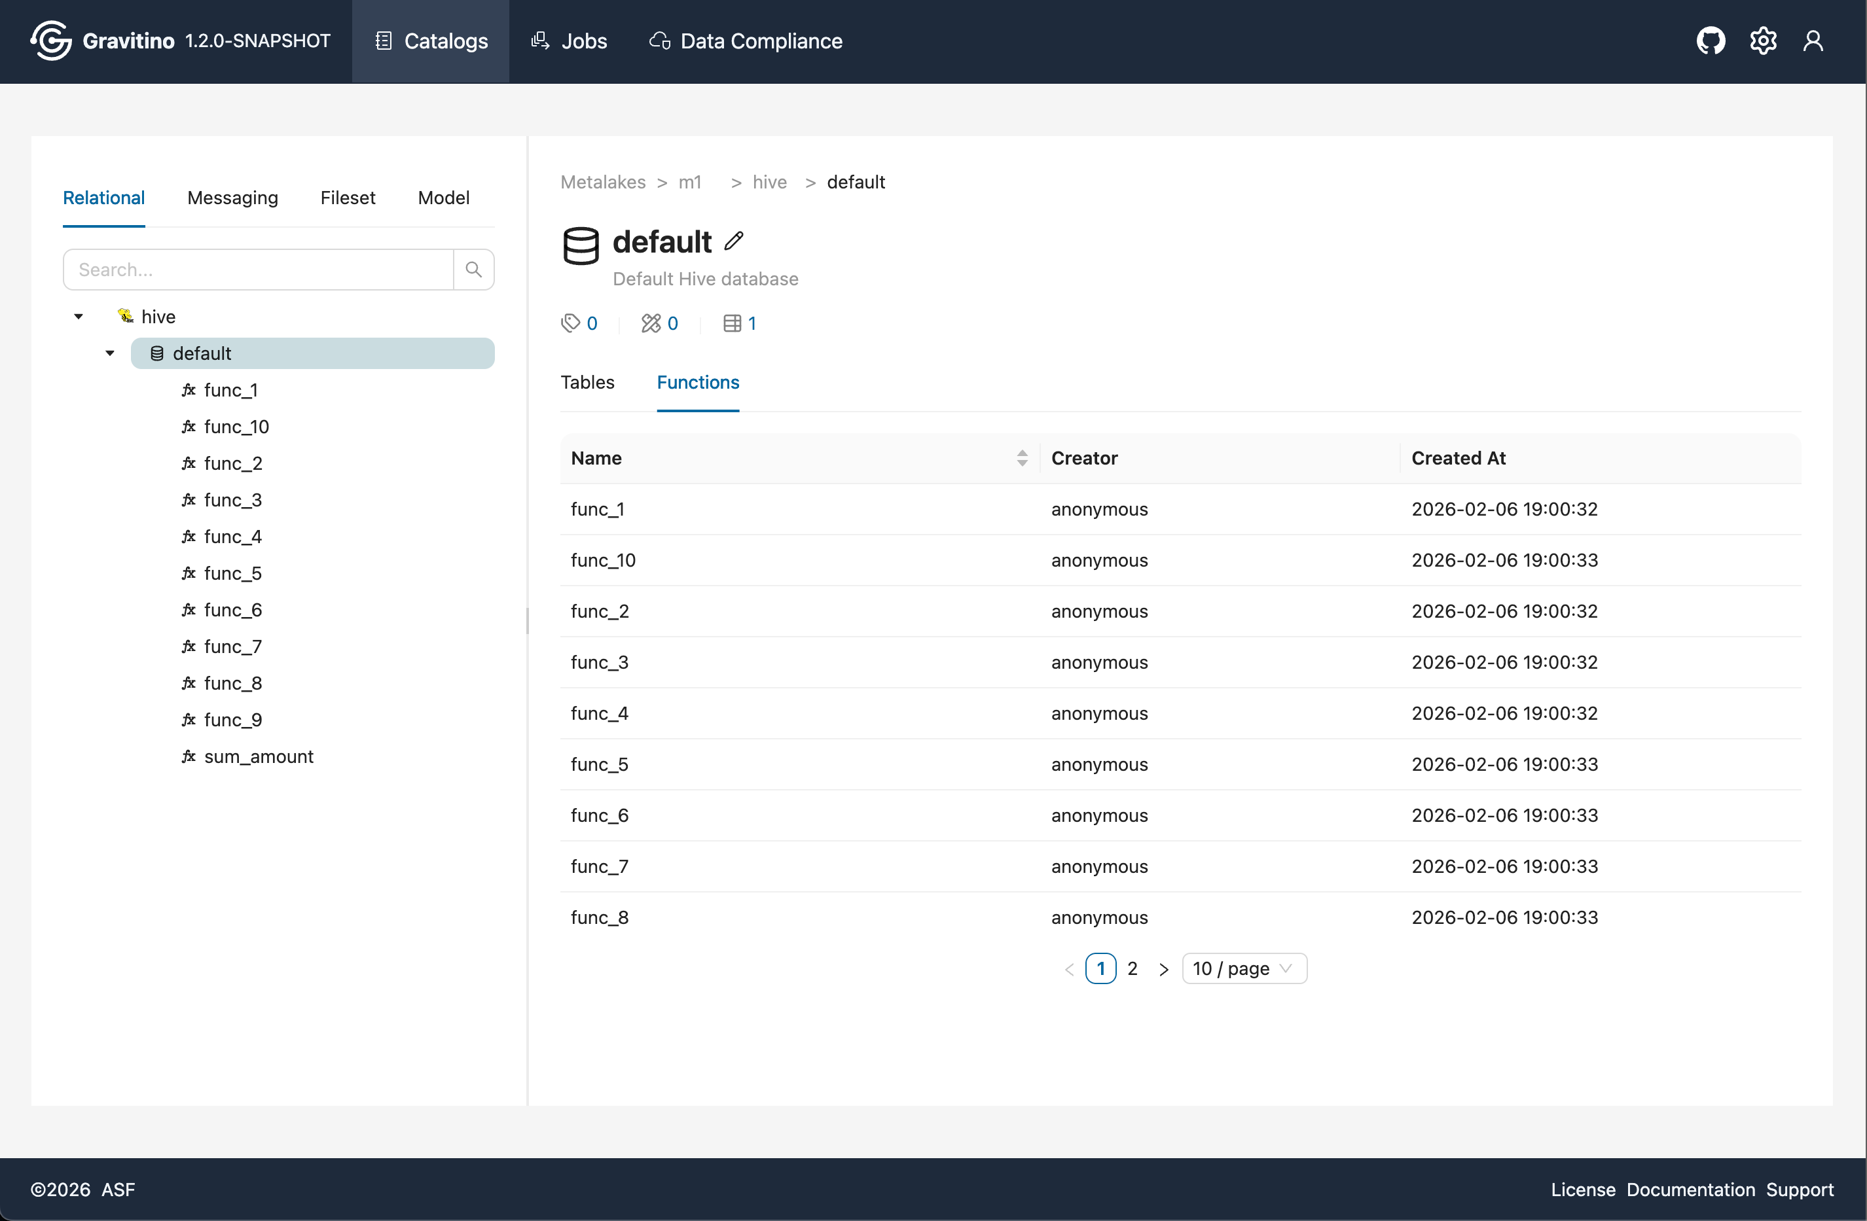The image size is (1867, 1221).
Task: Switch to the Tables tab
Action: [587, 382]
